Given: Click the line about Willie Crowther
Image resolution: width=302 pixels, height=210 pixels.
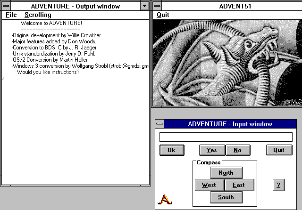Looking at the screenshot, I should pos(57,35).
